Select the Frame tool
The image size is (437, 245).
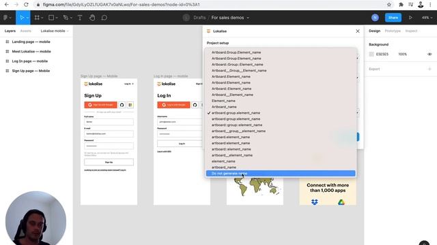37,18
